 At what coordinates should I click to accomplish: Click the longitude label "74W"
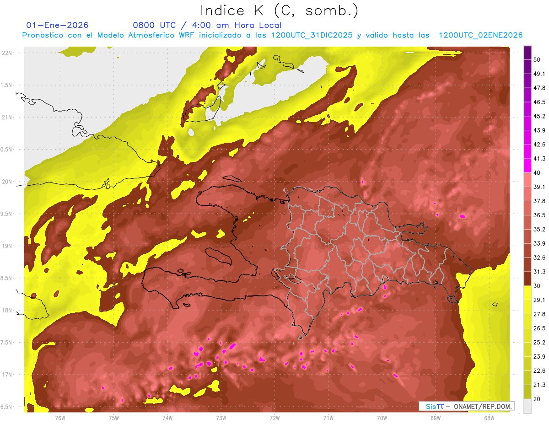[x=167, y=418]
